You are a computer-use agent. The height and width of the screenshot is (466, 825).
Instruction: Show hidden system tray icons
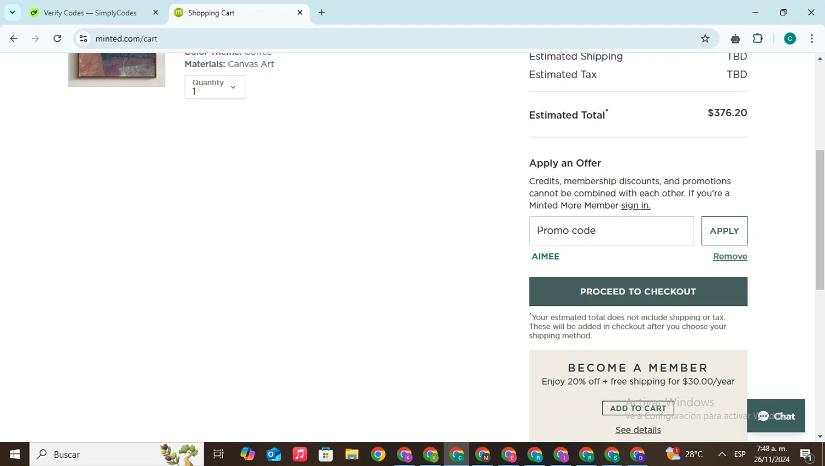722,454
